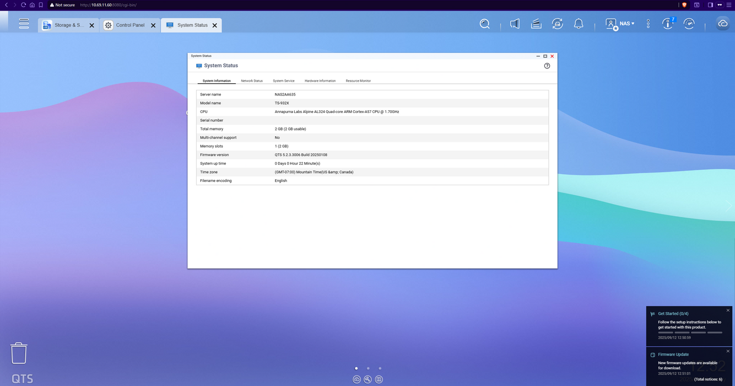
Task: Click the Firmware Update notification title
Action: (673, 355)
